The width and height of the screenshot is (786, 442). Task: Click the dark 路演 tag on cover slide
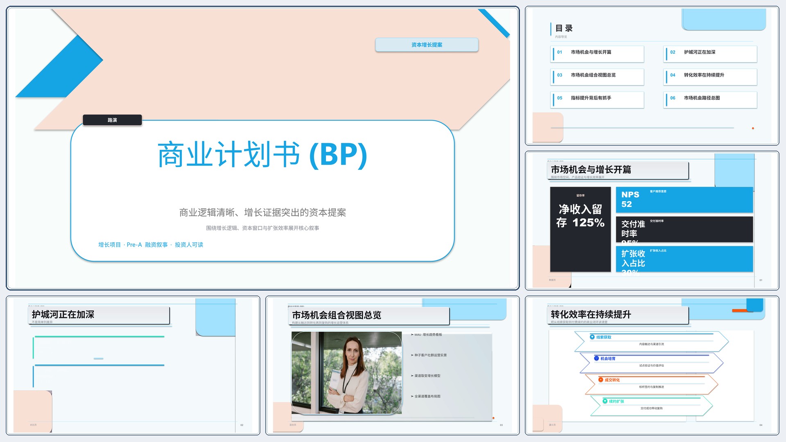(112, 120)
